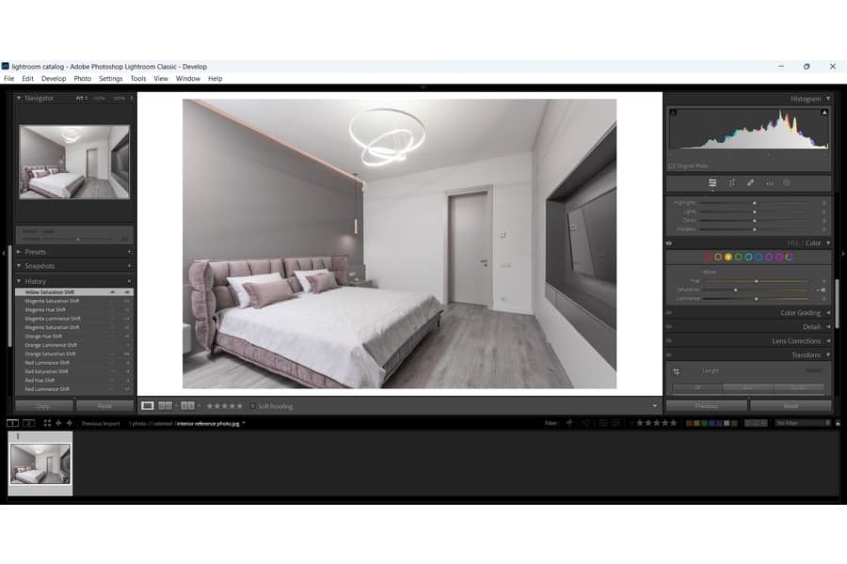847x564 pixels.
Task: Toggle Color Grading panel visibility eye
Action: (669, 312)
